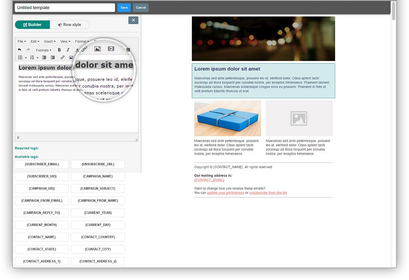Follow the update your preferences link

point(226,193)
